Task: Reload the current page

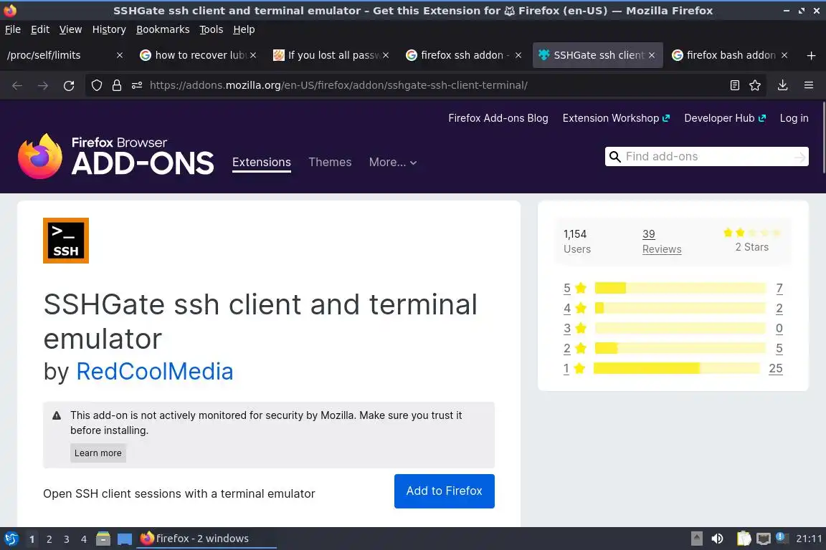Action: (x=69, y=85)
